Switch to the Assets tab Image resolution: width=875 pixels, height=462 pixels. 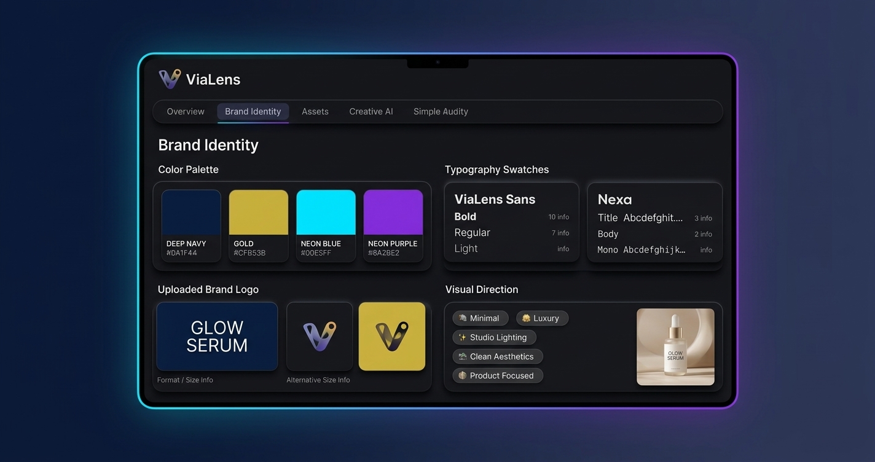tap(315, 111)
